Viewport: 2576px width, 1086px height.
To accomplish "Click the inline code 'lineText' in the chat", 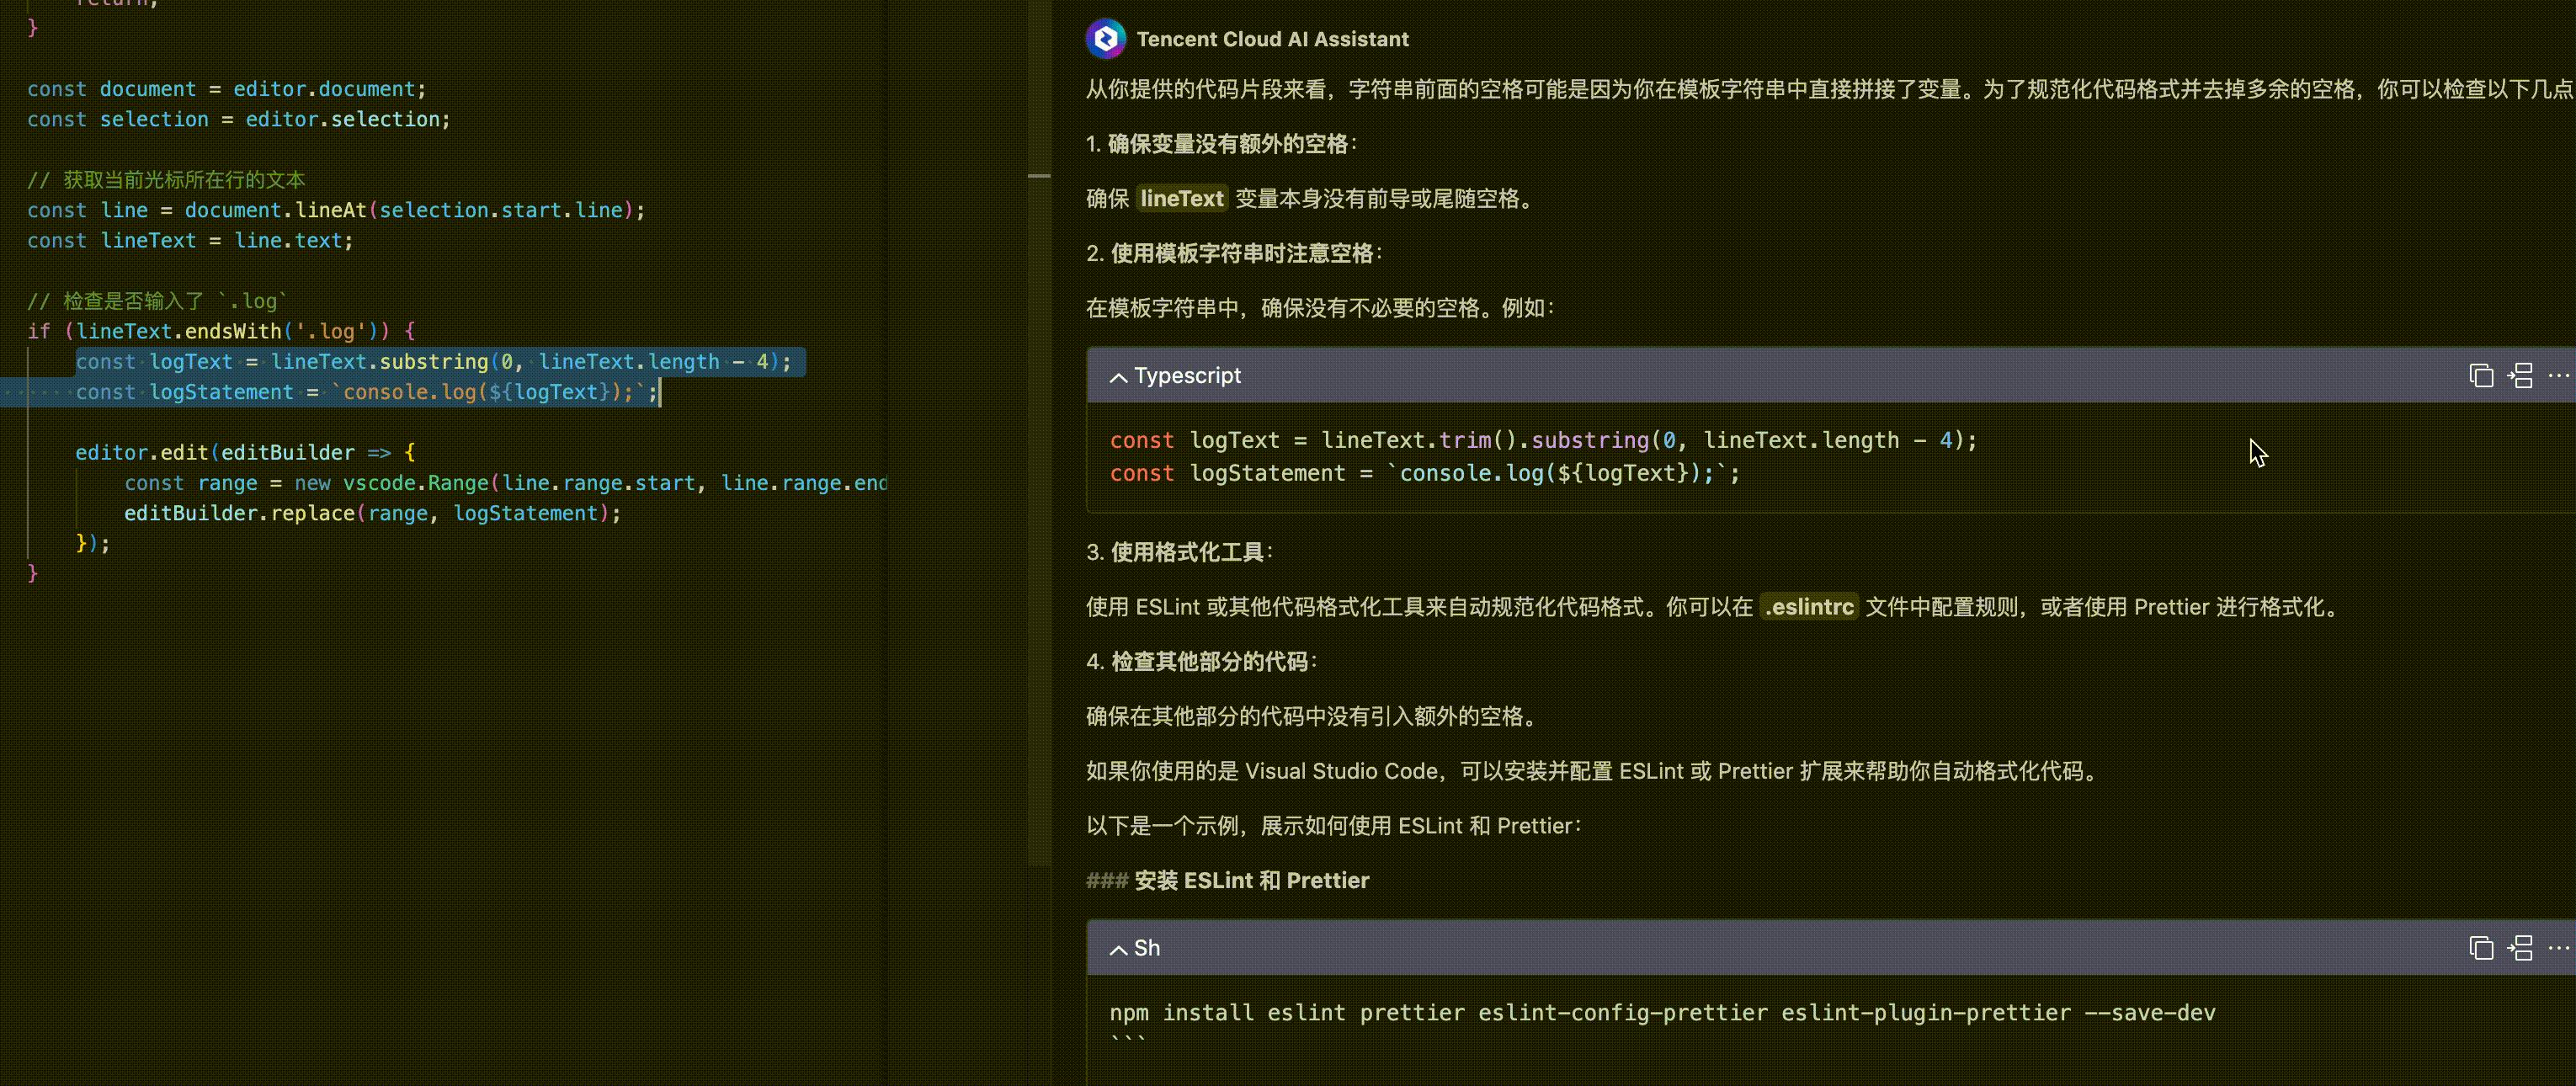I will 1182,198.
